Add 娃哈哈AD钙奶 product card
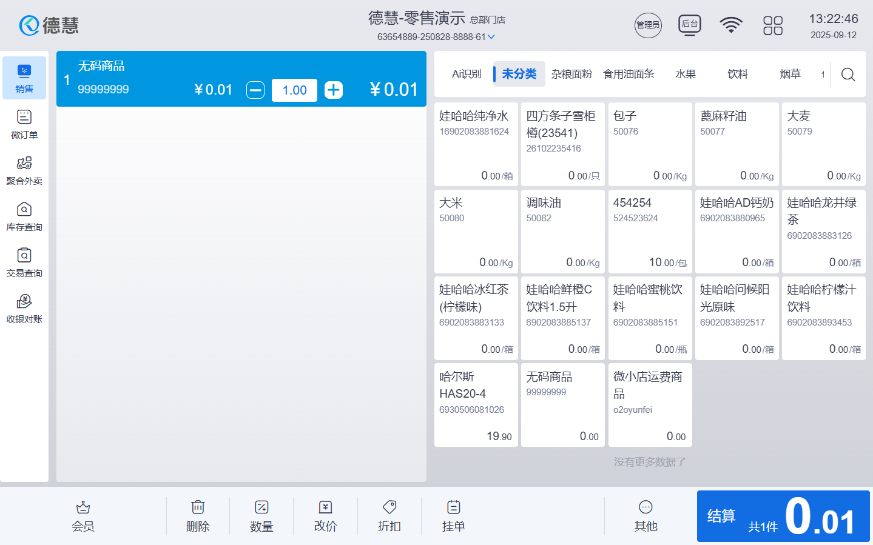Screen dimensions: 873x545 coord(737,232)
